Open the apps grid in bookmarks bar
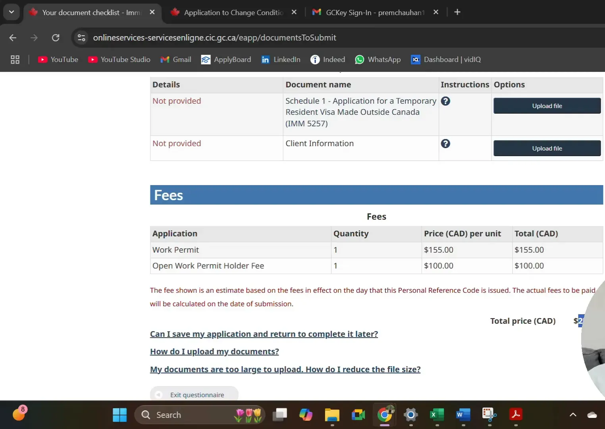Screen dimensions: 605x429 [x=15, y=60]
